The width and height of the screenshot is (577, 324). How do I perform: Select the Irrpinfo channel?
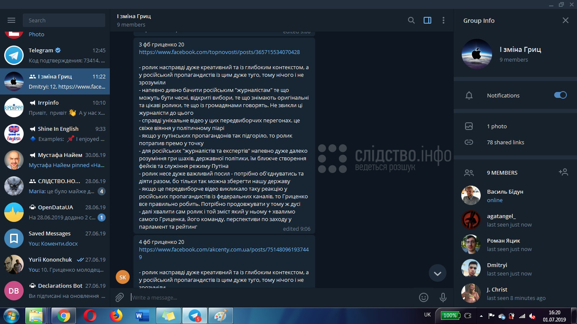pyautogui.click(x=55, y=108)
